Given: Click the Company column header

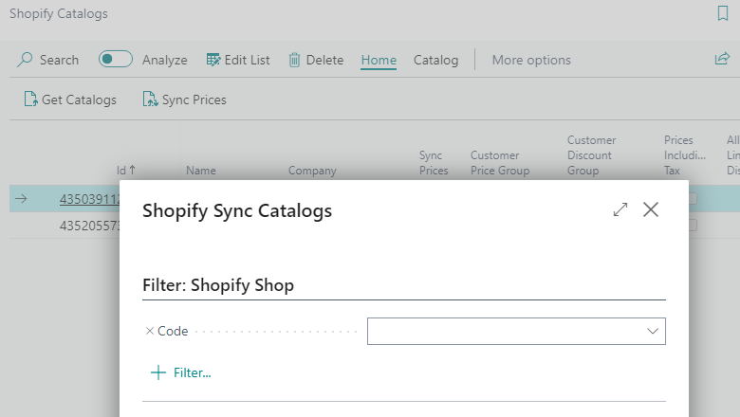Looking at the screenshot, I should (312, 170).
